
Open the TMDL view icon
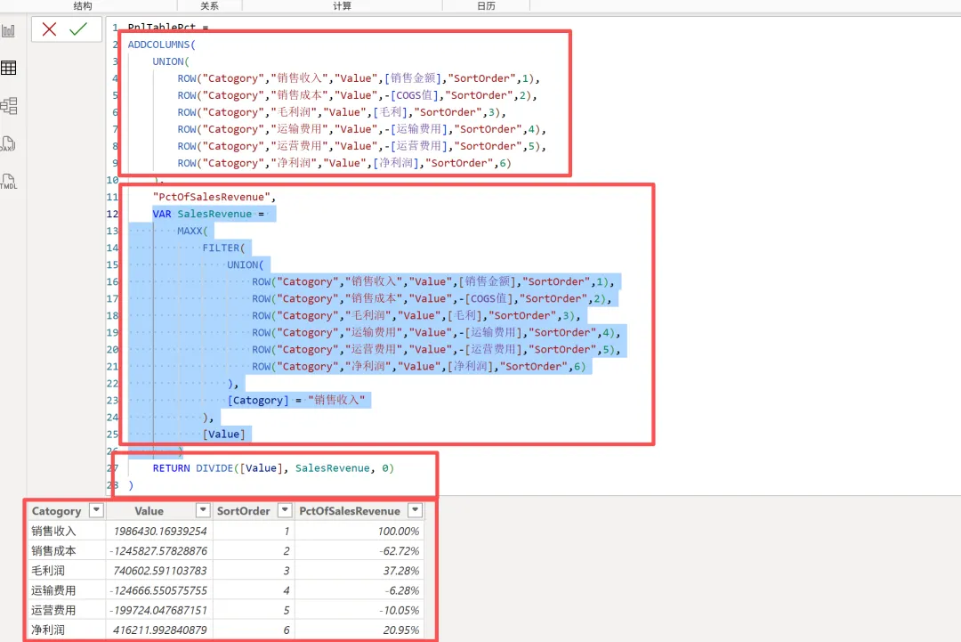pos(9,182)
